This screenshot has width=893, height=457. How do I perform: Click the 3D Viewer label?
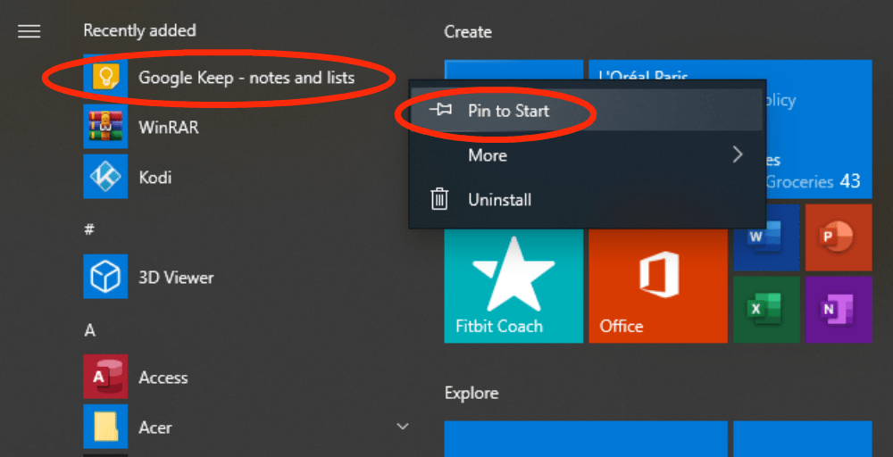(x=176, y=278)
